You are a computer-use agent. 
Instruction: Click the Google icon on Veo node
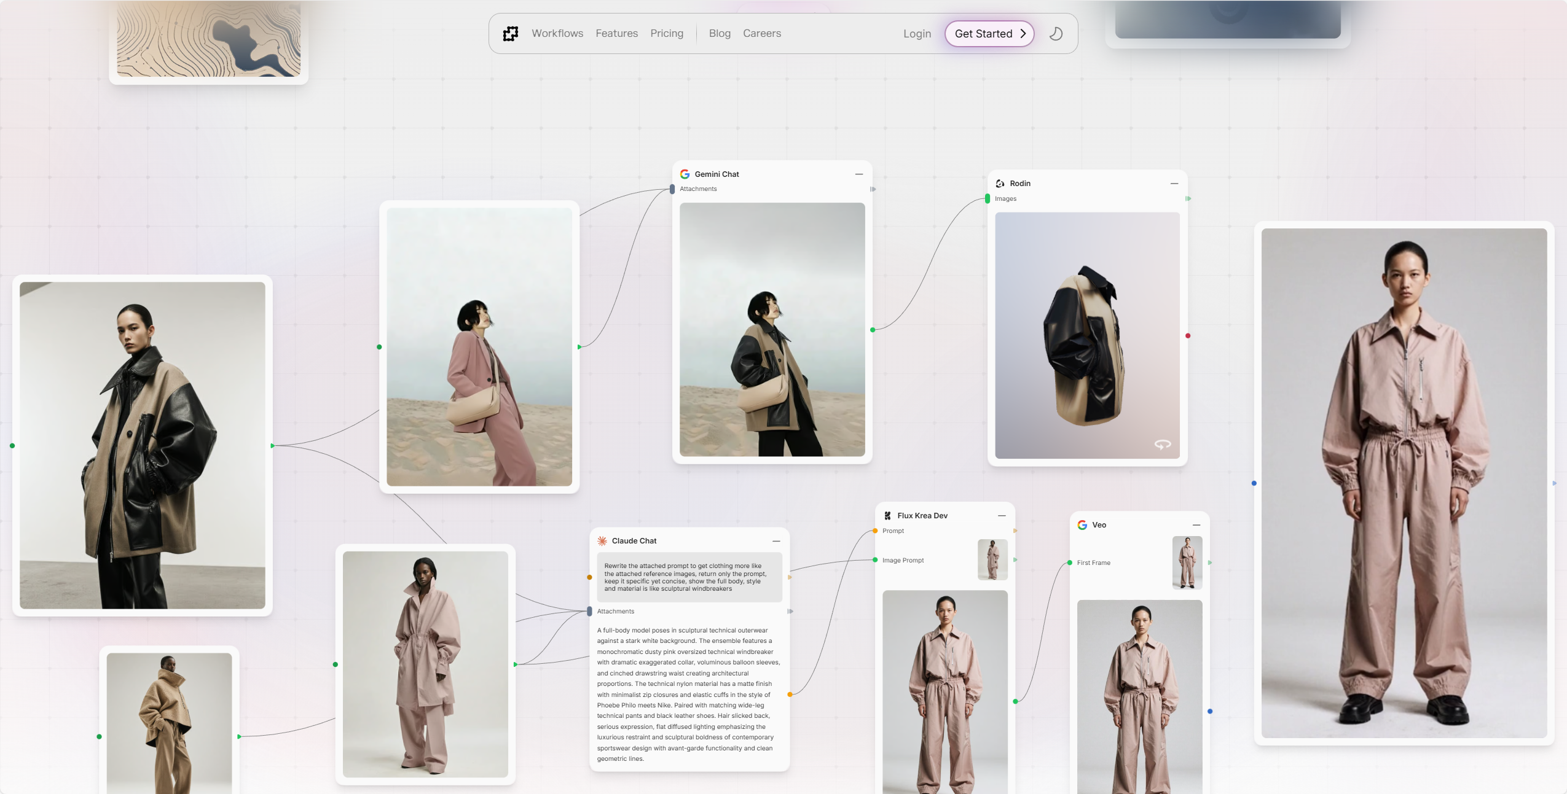coord(1082,525)
